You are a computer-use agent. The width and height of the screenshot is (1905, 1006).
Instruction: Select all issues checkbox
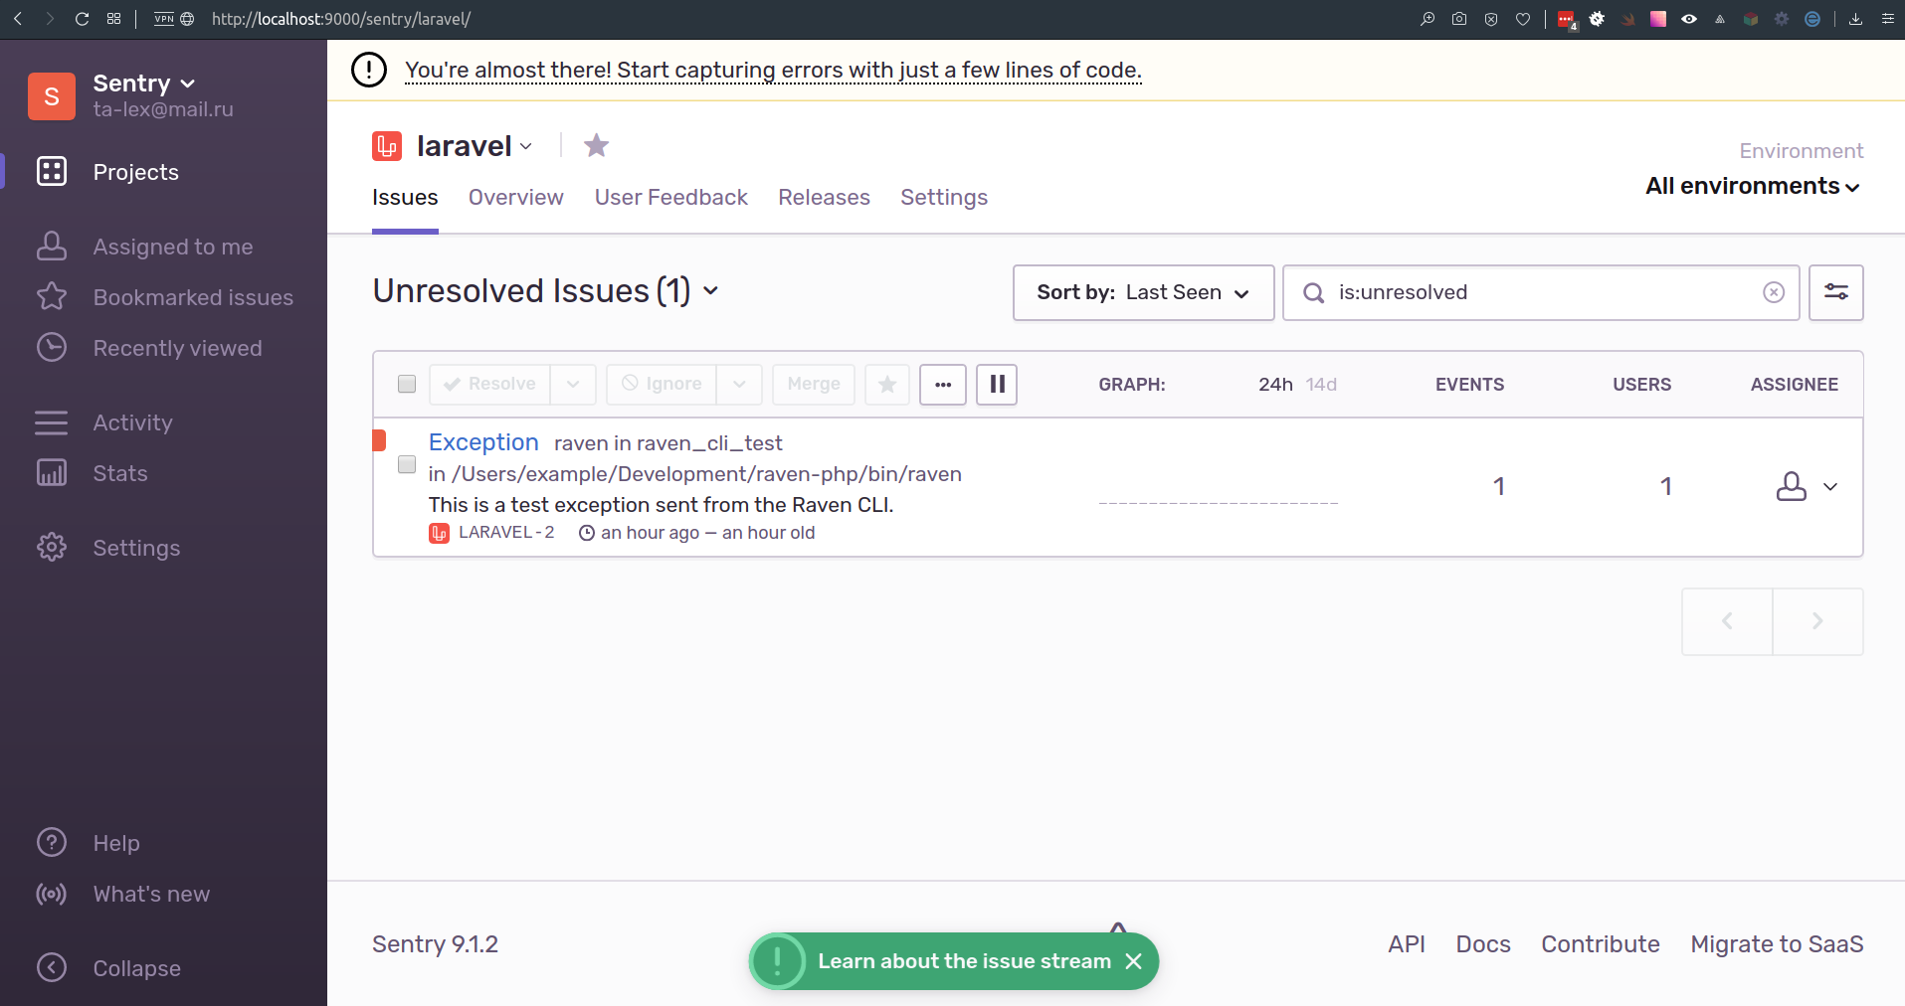pyautogui.click(x=407, y=384)
